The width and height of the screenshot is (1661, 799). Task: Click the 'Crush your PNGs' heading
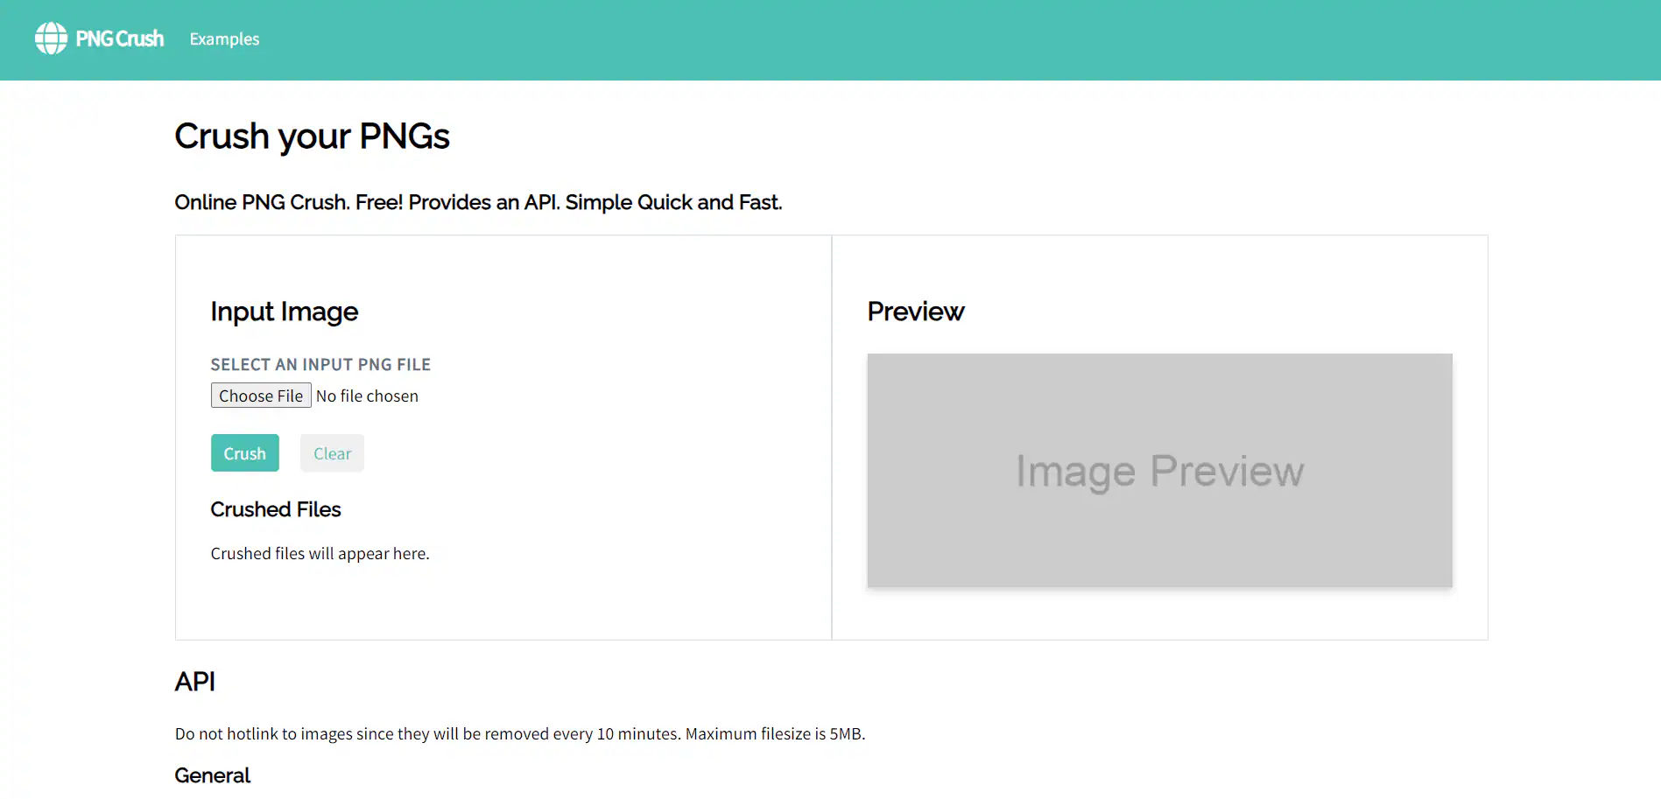point(312,137)
